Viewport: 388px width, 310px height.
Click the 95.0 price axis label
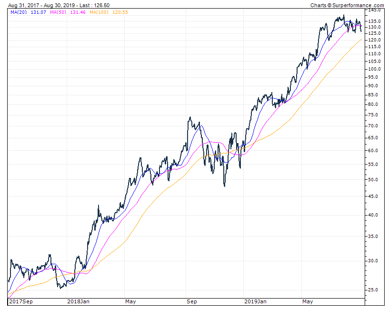(x=373, y=77)
